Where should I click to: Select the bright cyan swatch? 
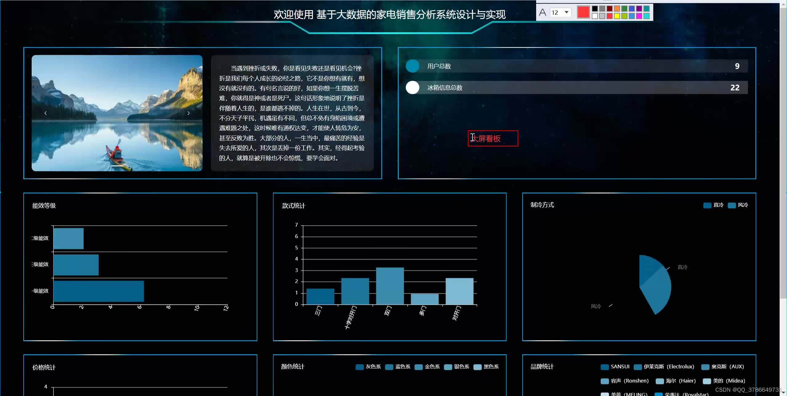647,16
